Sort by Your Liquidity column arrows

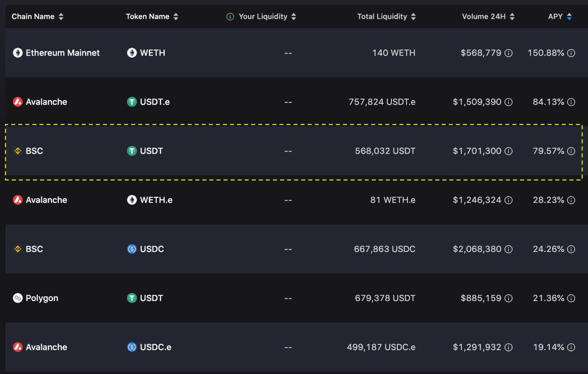tap(294, 17)
